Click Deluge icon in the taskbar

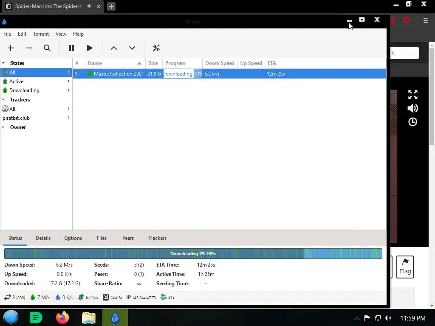point(115,318)
